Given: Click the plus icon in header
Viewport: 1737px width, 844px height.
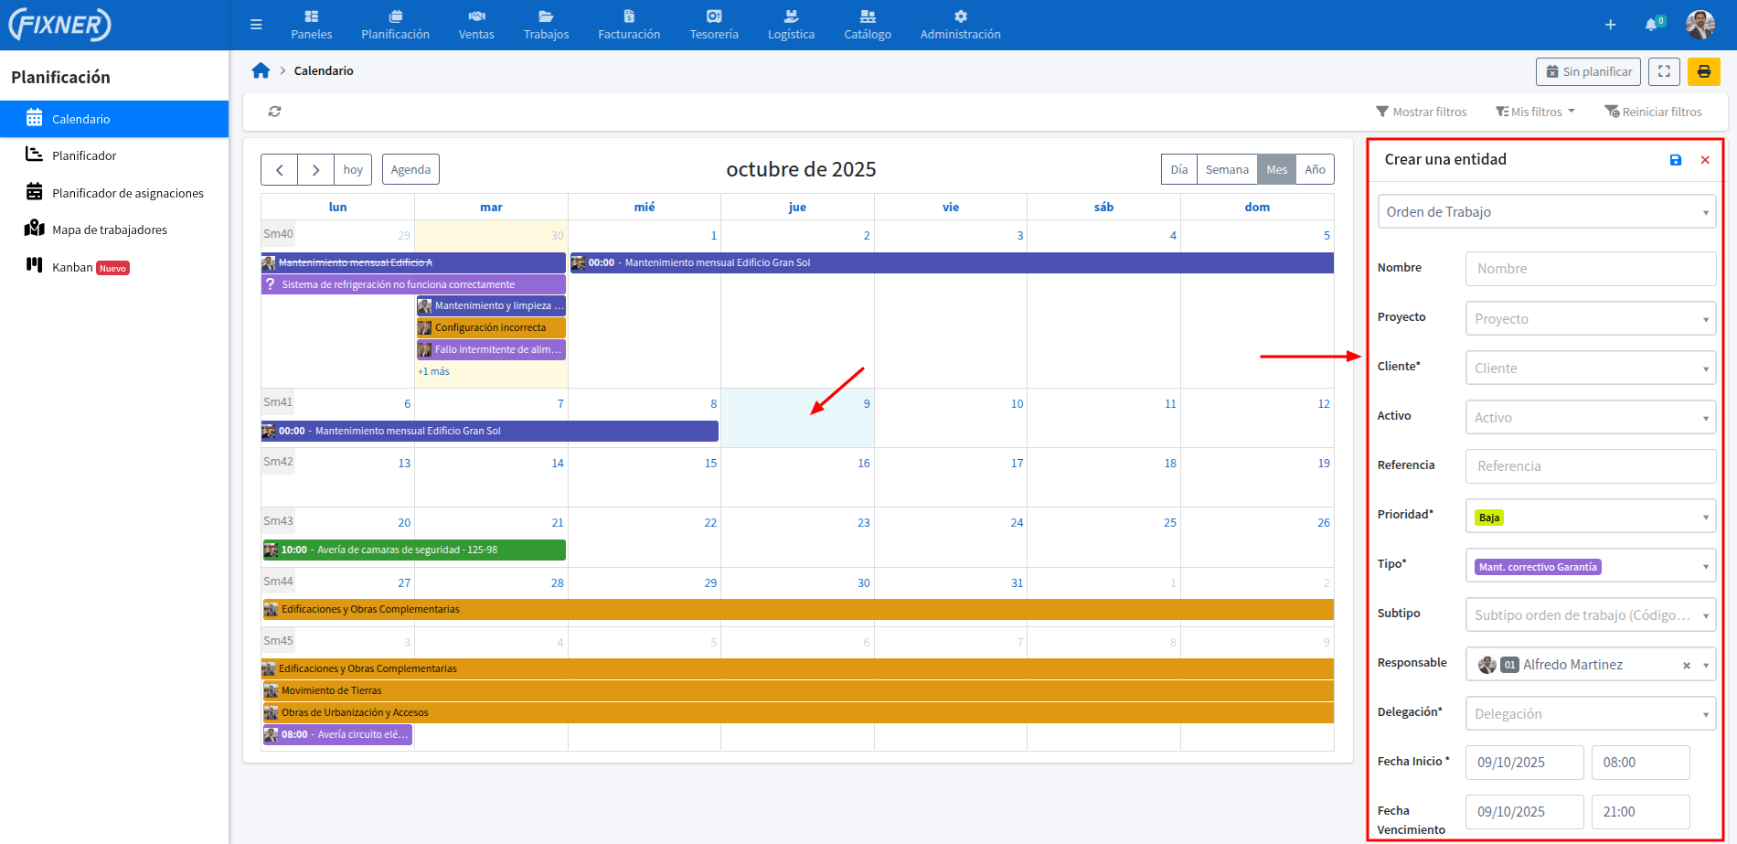Looking at the screenshot, I should (x=1610, y=25).
